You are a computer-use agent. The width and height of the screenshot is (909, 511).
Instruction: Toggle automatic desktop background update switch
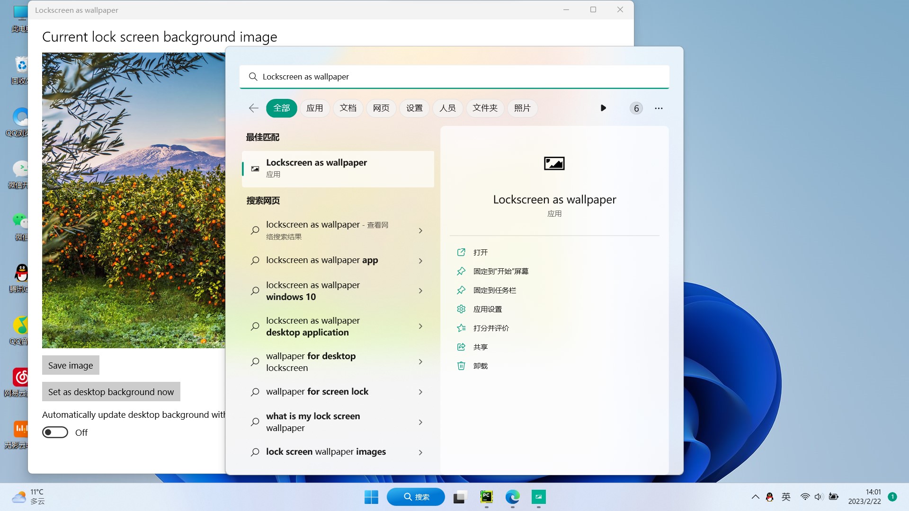pos(55,432)
